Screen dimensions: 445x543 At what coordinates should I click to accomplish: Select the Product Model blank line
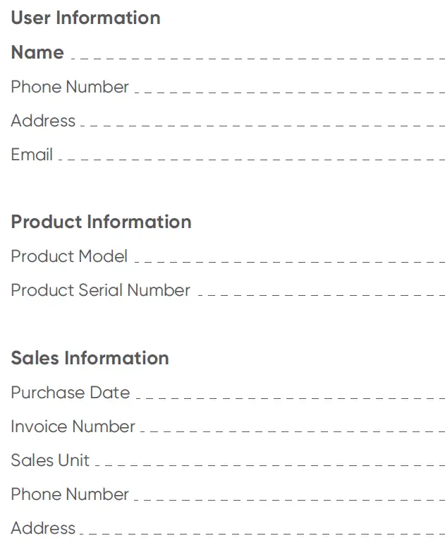tap(288, 259)
